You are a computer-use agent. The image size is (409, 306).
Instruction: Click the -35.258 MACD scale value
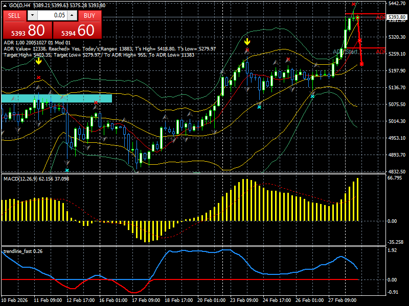pyautogui.click(x=395, y=242)
